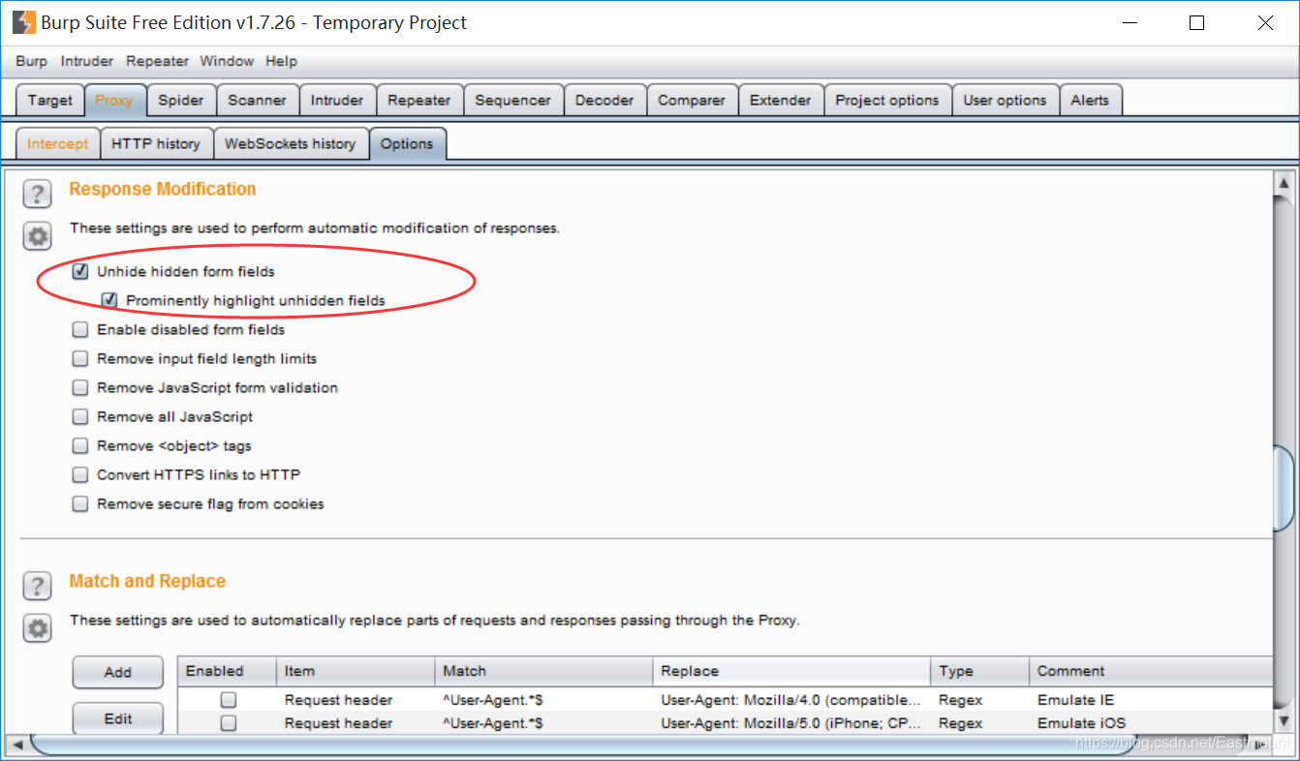
Task: Switch to the Sequencer tab
Action: click(512, 100)
